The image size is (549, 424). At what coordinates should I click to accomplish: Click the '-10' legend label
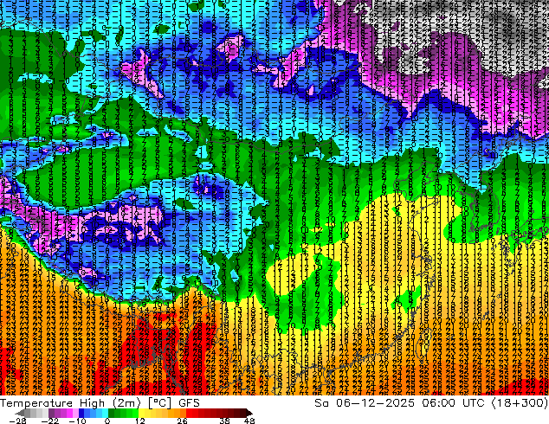tap(77, 421)
